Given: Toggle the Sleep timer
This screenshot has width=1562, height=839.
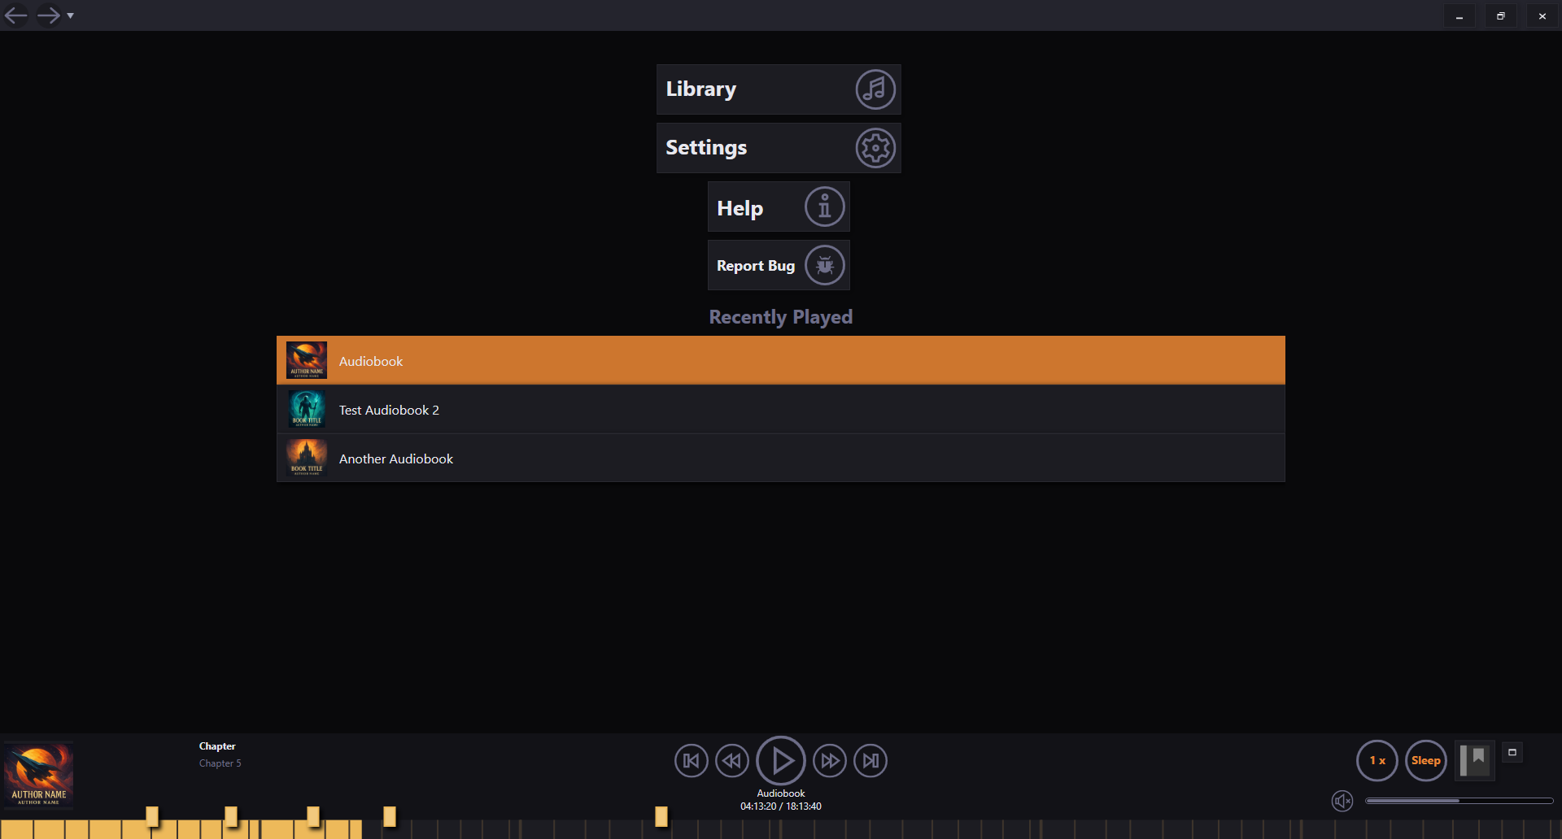Looking at the screenshot, I should pyautogui.click(x=1426, y=760).
